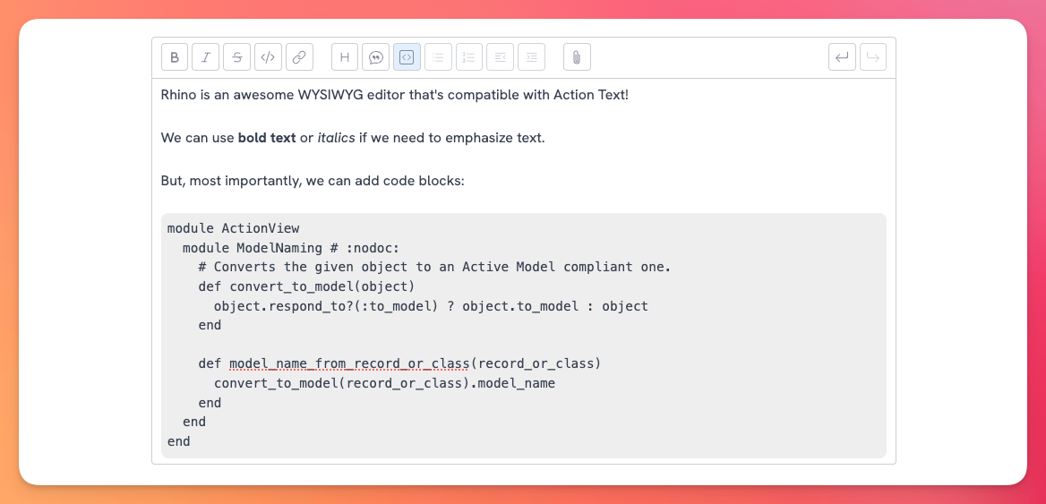Viewport: 1046px width, 504px height.
Task: Toggle italic formatting button
Action: tap(205, 57)
